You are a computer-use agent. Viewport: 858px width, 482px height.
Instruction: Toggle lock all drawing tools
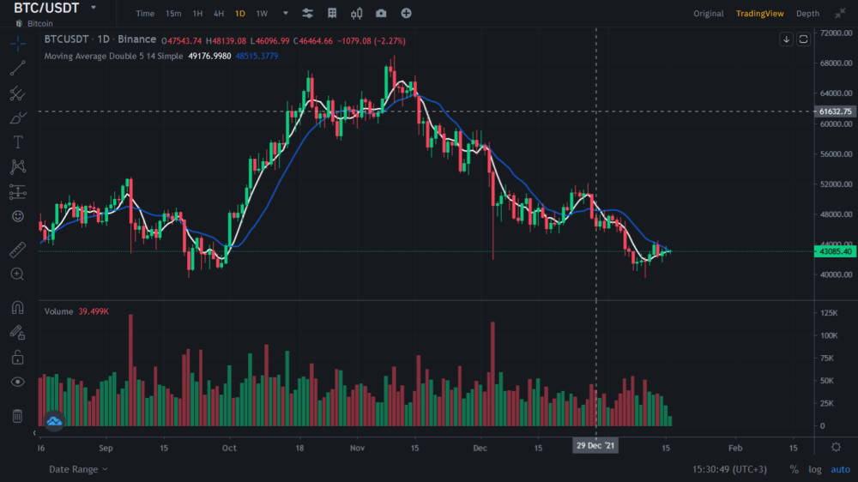(17, 357)
